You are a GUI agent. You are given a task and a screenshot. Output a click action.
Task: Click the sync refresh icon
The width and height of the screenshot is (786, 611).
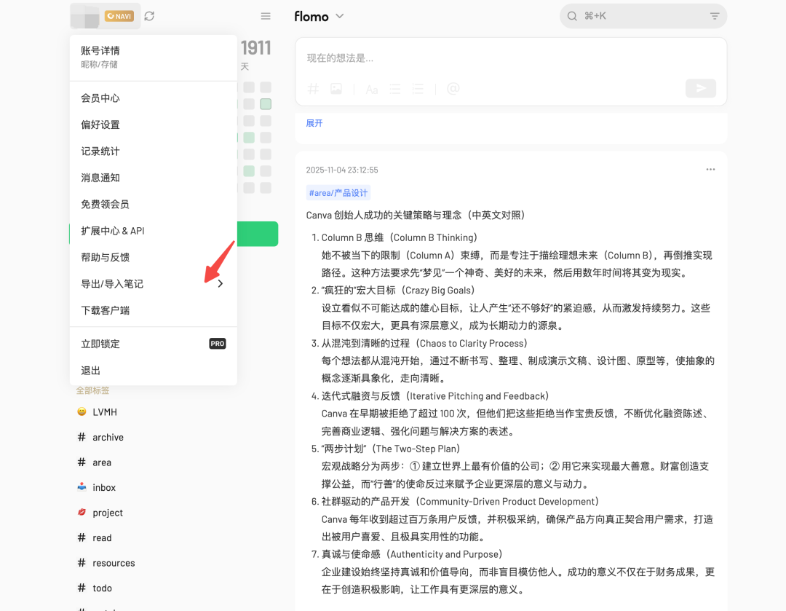tap(149, 16)
